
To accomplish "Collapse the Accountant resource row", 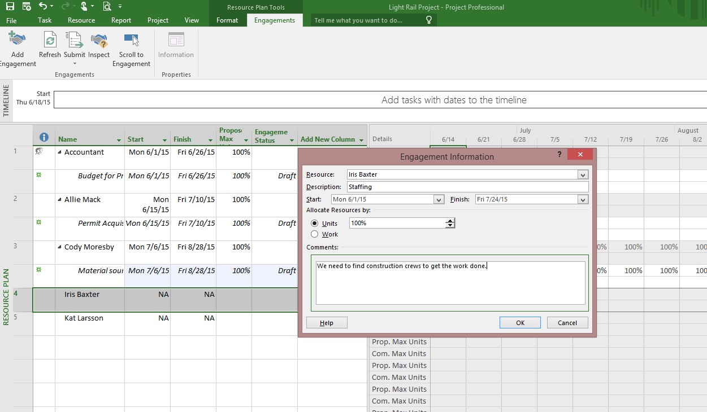I will coord(59,152).
